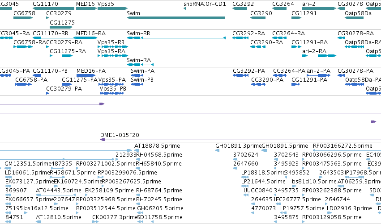Click the CG11291-RA transcript label
The image size is (381, 224).
pos(309,42)
